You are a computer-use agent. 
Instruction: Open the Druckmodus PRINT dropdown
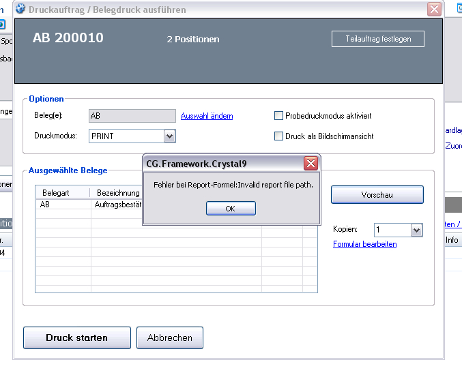pos(169,136)
